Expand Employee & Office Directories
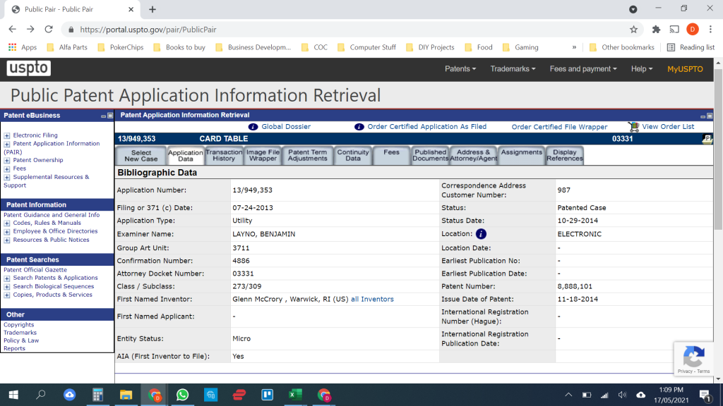 point(7,231)
